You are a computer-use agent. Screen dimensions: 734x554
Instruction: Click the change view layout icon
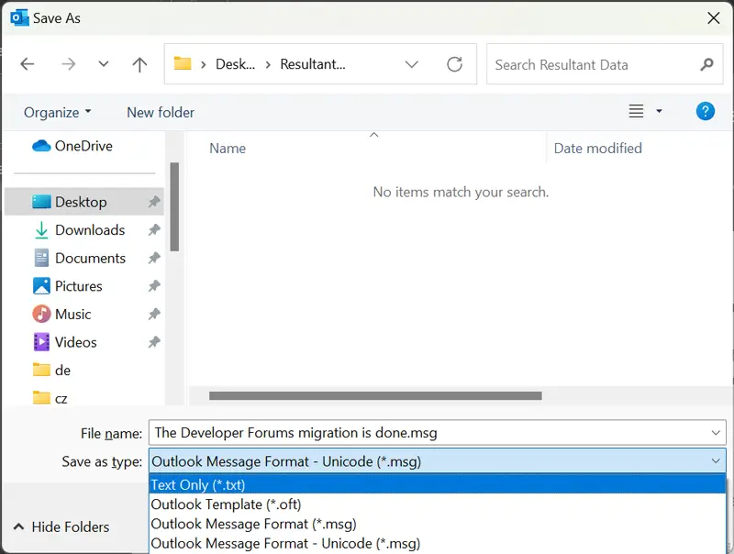(x=636, y=112)
